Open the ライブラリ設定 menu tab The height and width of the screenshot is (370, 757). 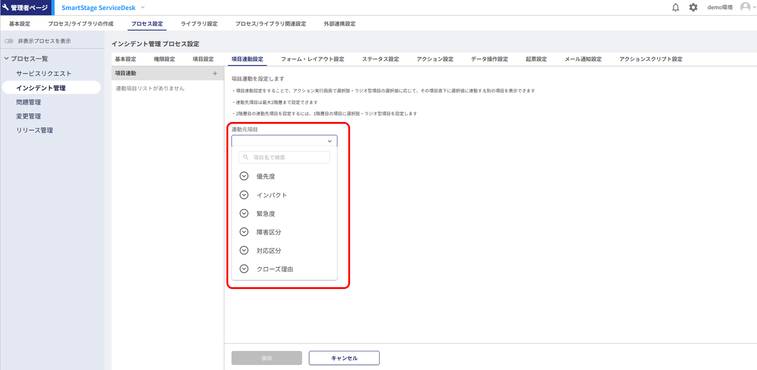(199, 24)
